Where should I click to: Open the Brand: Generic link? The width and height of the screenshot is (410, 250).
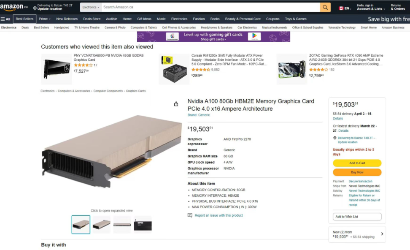pos(199,115)
